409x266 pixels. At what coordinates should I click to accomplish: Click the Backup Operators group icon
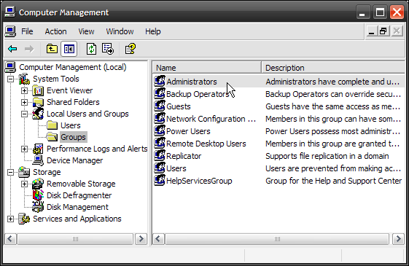click(160, 93)
